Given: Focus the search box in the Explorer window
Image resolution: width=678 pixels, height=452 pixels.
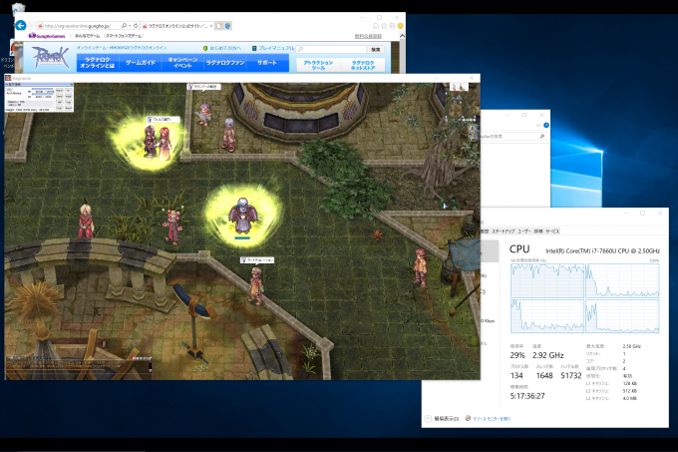Looking at the screenshot, I should click(x=512, y=137).
